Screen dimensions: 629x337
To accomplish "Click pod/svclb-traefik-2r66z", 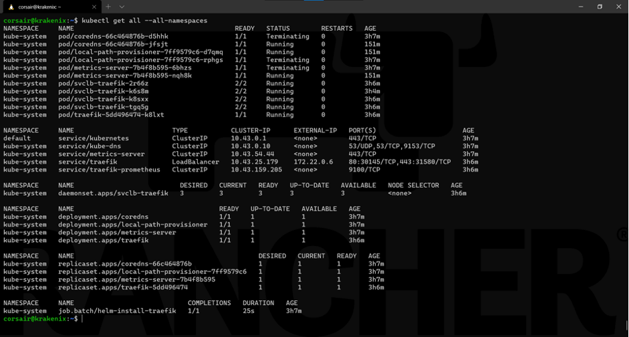I will [x=103, y=84].
